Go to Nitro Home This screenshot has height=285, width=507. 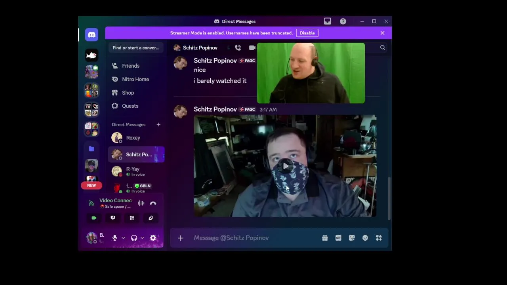(136, 79)
